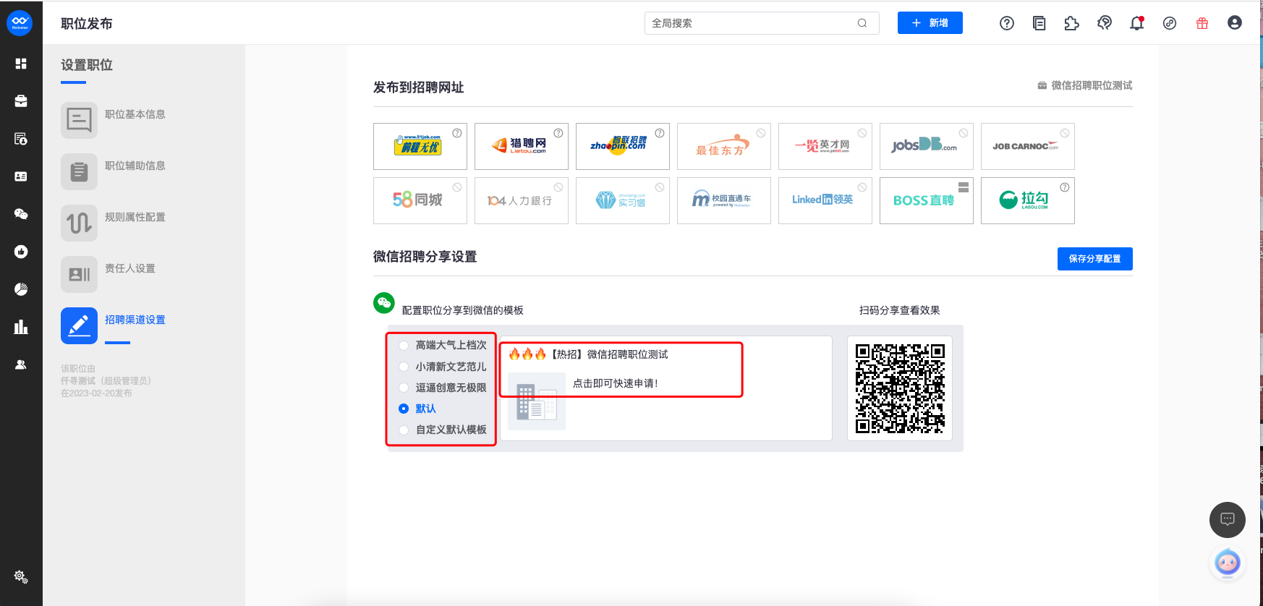Select the 智联招聘 zhaopin site card

point(623,146)
